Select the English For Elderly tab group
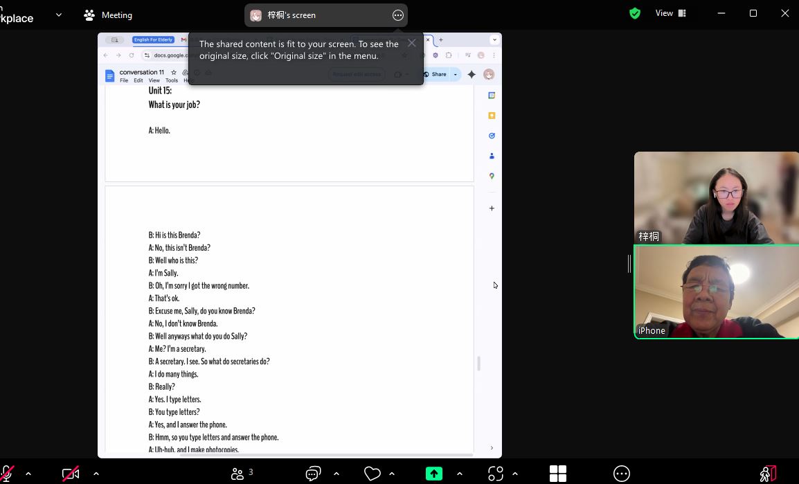The height and width of the screenshot is (484, 799). [154, 39]
